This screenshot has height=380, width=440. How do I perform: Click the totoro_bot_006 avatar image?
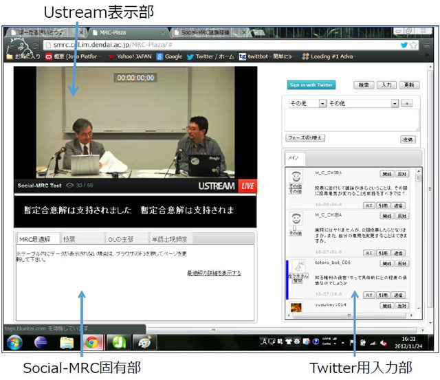298,267
